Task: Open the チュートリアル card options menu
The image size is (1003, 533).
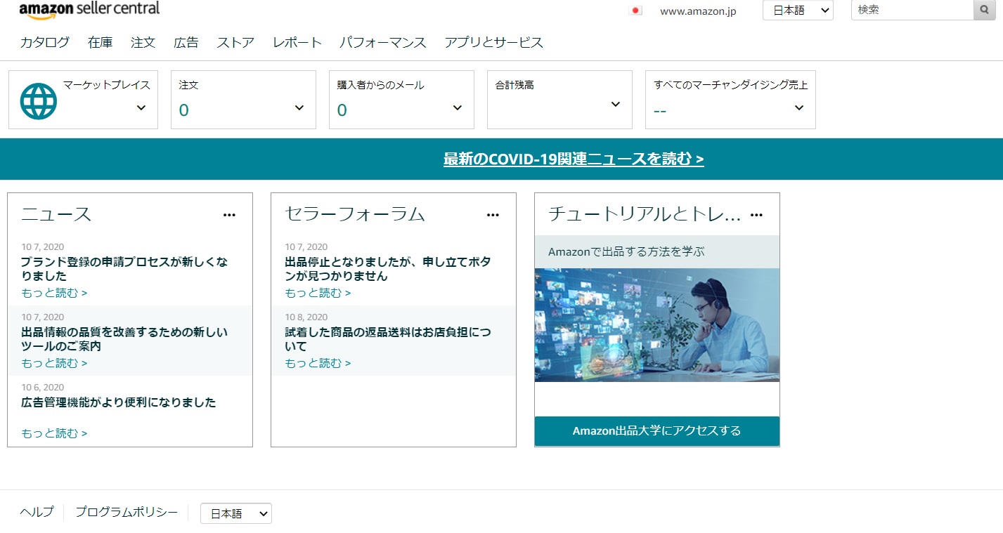Action: tap(756, 215)
